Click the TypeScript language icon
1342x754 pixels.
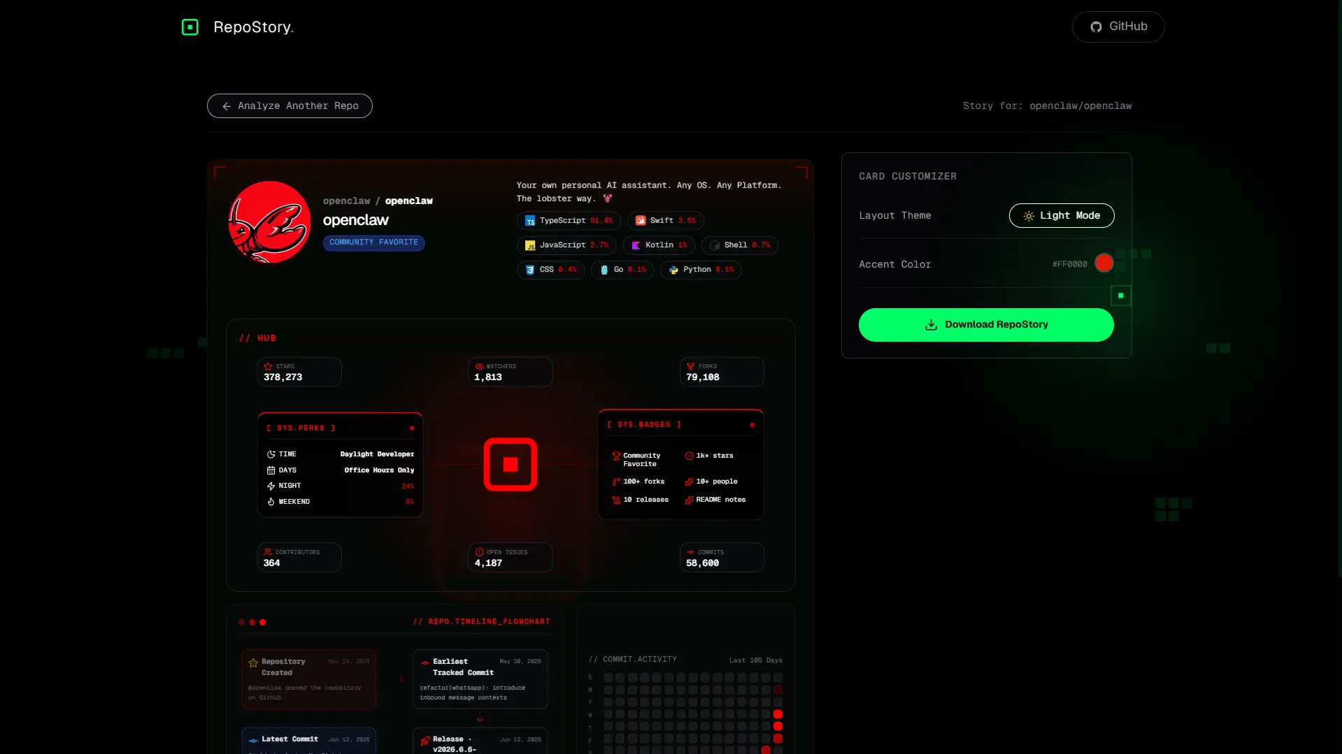point(530,221)
